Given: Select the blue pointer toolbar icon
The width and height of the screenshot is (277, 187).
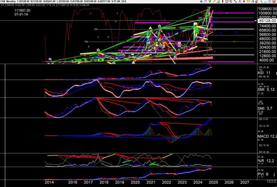Looking at the screenshot, I should point(261,2).
